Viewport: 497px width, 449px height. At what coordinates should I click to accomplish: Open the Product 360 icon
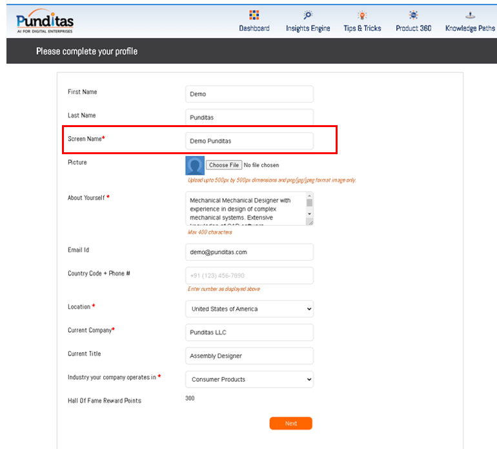point(413,15)
